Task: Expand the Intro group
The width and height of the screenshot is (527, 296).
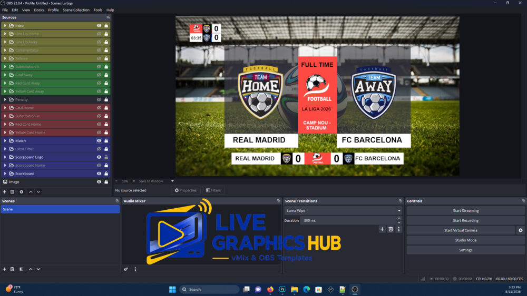Action: (5, 25)
